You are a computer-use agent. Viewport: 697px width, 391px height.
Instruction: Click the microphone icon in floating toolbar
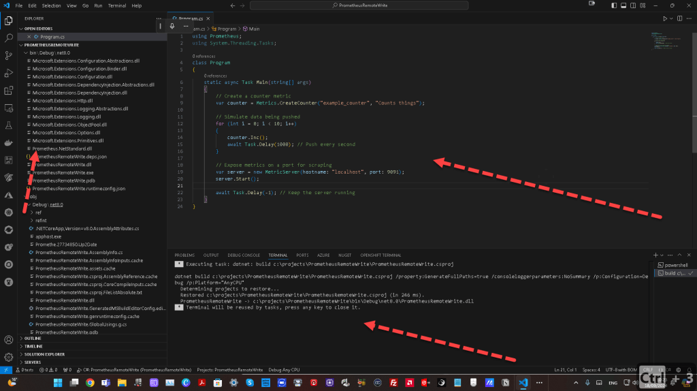[172, 27]
